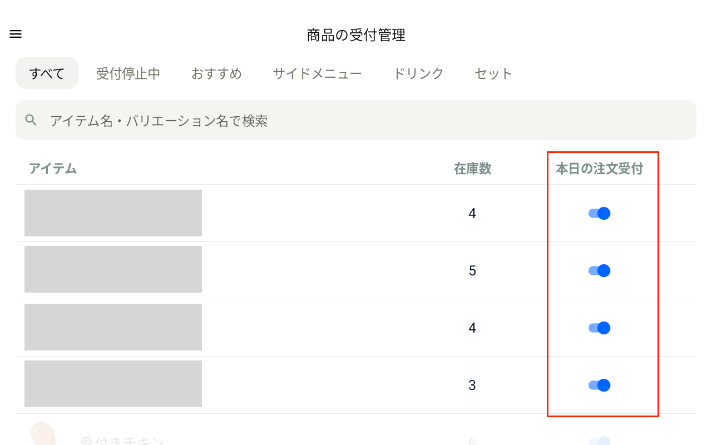Select the おすすめ filter tab
The width and height of the screenshot is (712, 445).
click(x=216, y=73)
